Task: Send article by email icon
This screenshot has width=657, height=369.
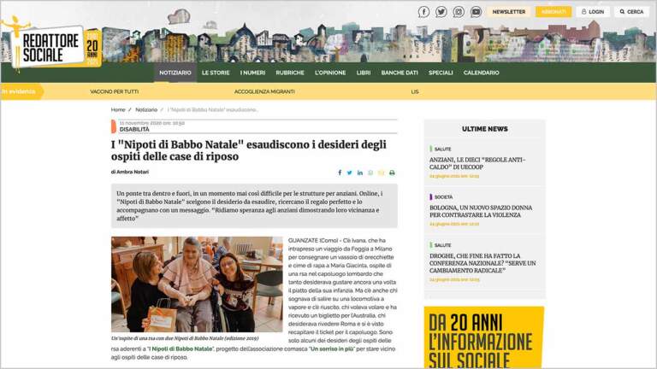Action: 381,173
